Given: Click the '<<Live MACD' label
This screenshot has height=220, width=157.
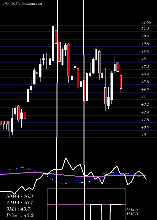Looking at the screenshot, I should point(132,212).
